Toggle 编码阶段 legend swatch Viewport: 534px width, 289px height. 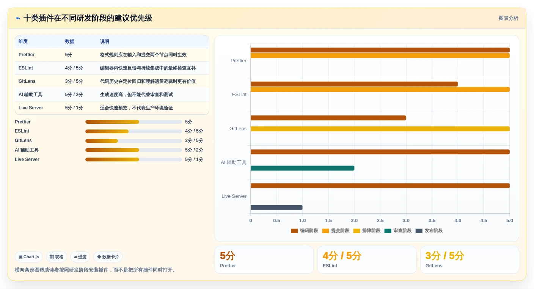294,231
